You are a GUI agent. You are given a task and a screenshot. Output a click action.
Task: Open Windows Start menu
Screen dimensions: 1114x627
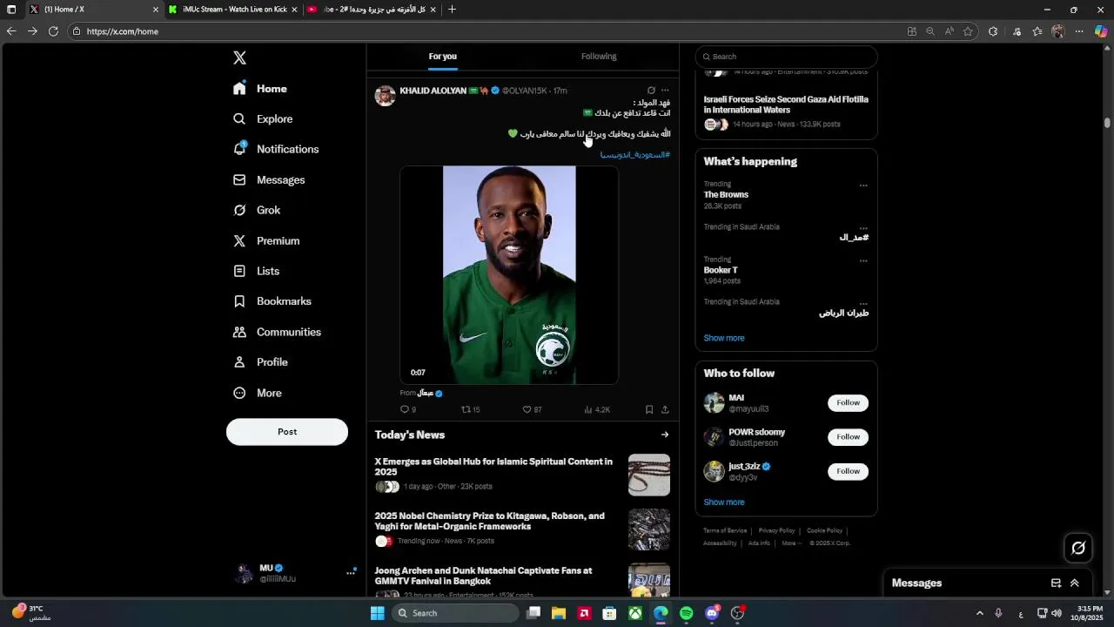point(378,613)
